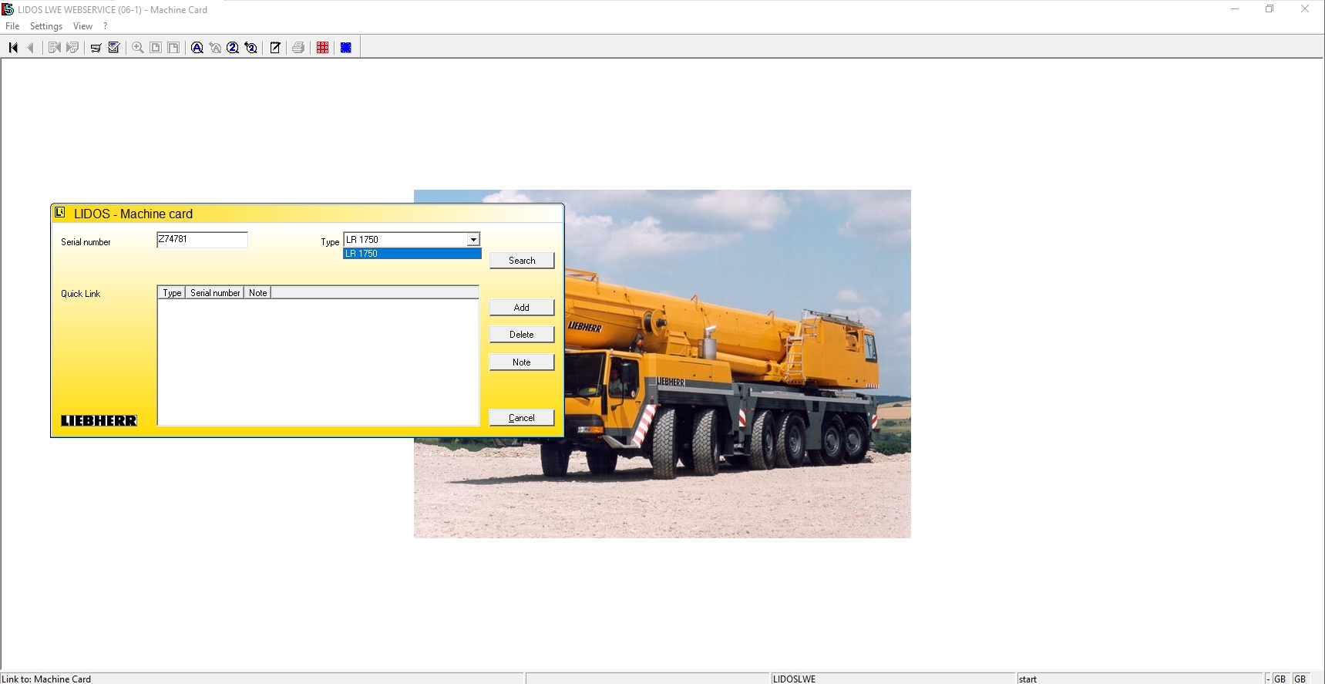Click the Serial number input field
Image resolution: width=1325 pixels, height=684 pixels.
202,240
